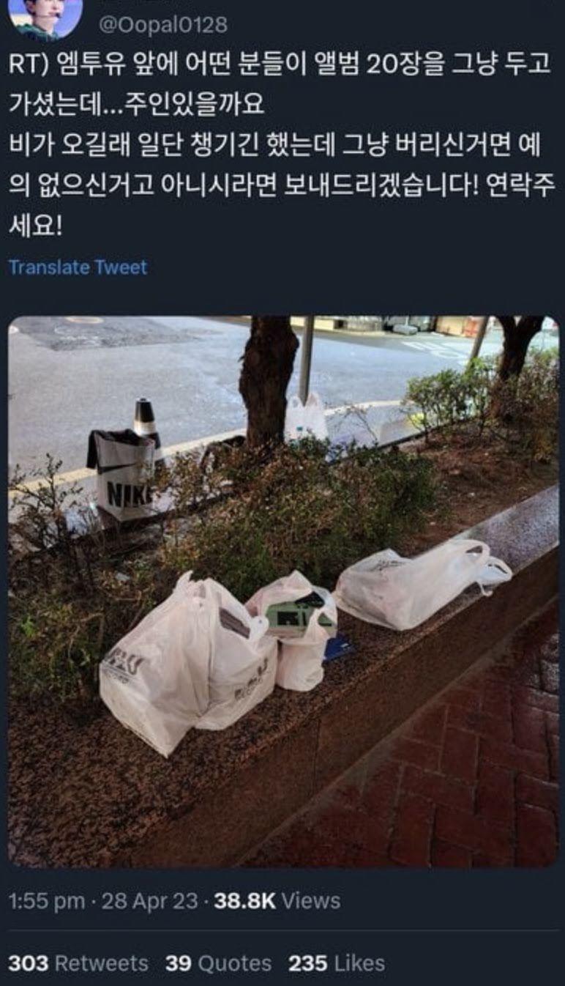Screen dimensions: 565x986
Task: Click the 28 Apr 23 date
Action: [x=150, y=901]
